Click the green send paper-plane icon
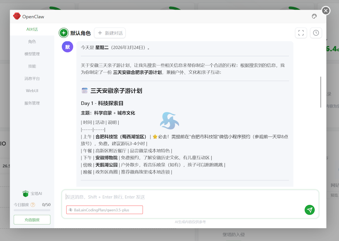The image size is (339, 241). point(309,210)
